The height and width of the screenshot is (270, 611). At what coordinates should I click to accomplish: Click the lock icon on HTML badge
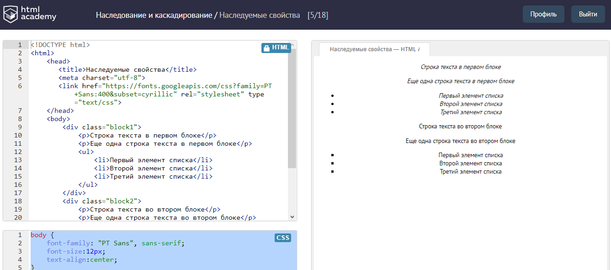tap(266, 48)
